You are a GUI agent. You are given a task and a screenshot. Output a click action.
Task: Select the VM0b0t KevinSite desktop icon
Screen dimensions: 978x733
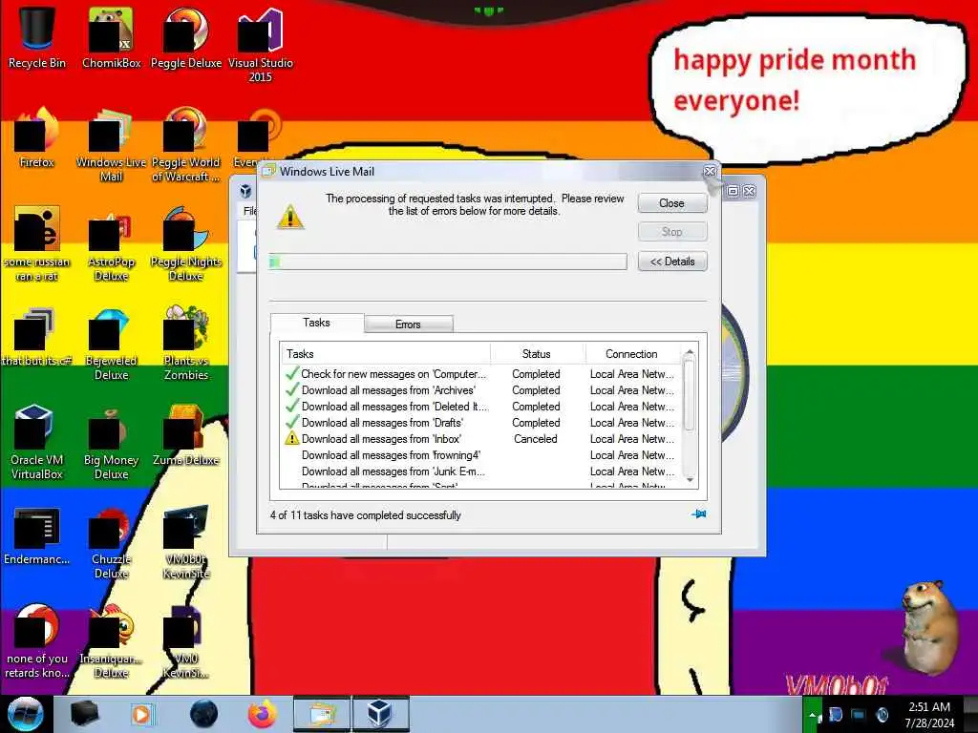[x=186, y=542]
